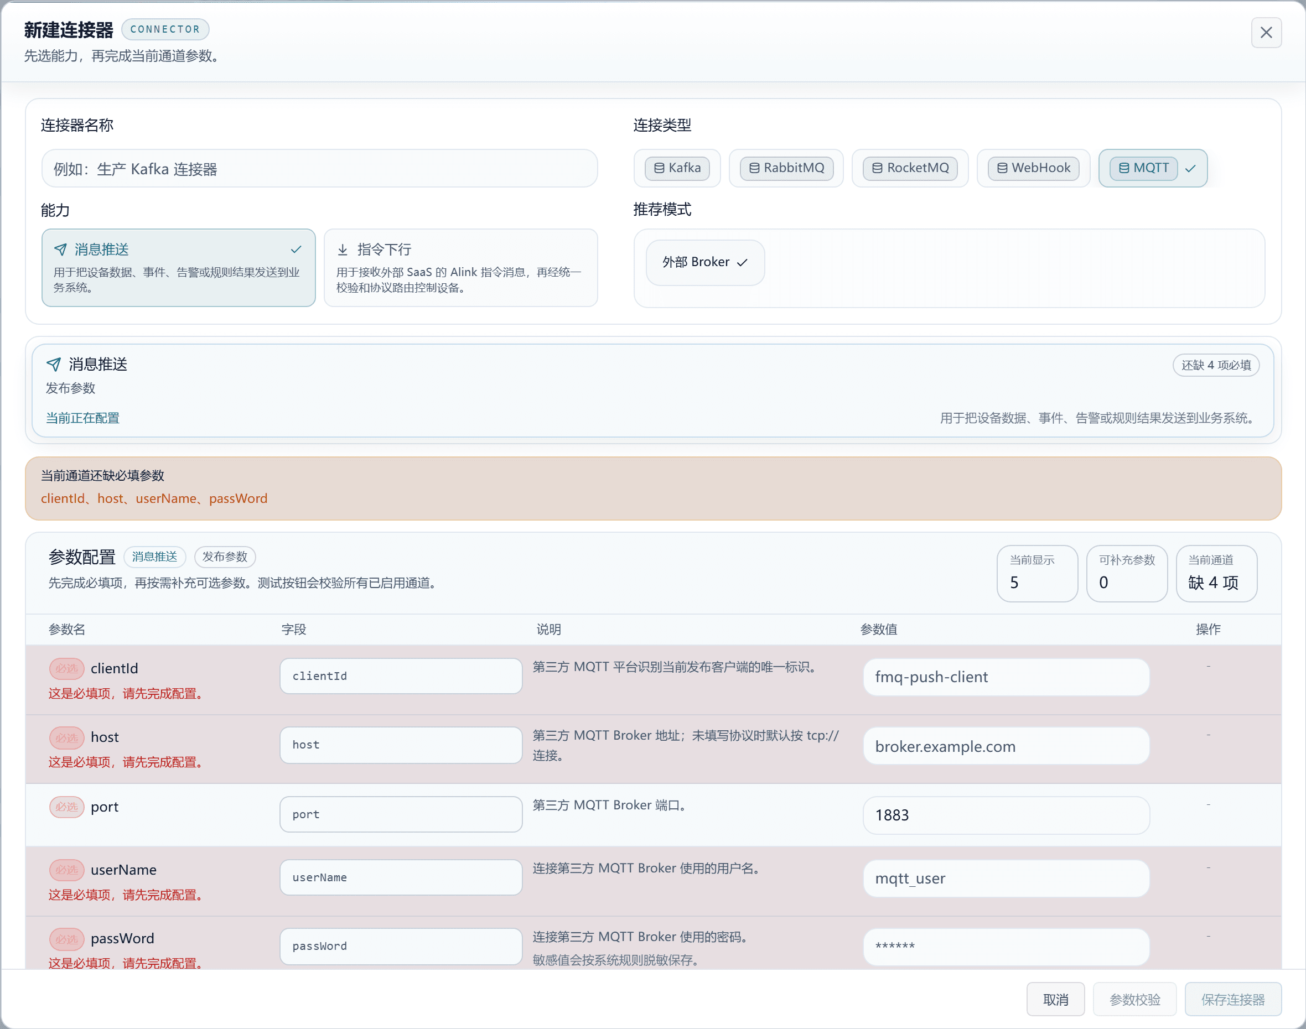Click passWord value input with asterisks
1306x1029 pixels.
pos(1006,947)
